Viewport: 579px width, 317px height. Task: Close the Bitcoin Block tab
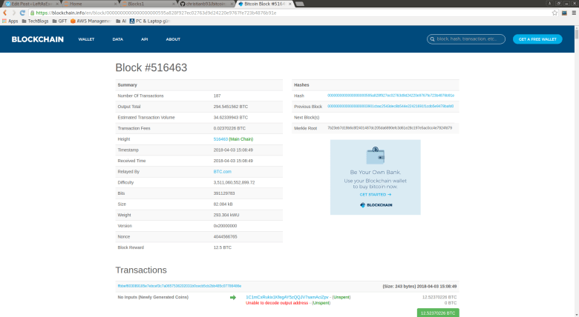289,4
